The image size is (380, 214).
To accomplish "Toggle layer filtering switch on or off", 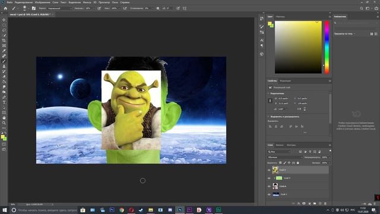I will point(330,151).
